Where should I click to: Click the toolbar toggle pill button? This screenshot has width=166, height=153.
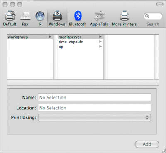click(x=160, y=5)
